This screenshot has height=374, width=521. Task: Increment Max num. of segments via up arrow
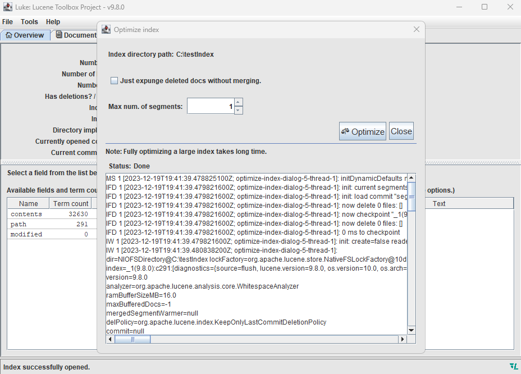237,102
